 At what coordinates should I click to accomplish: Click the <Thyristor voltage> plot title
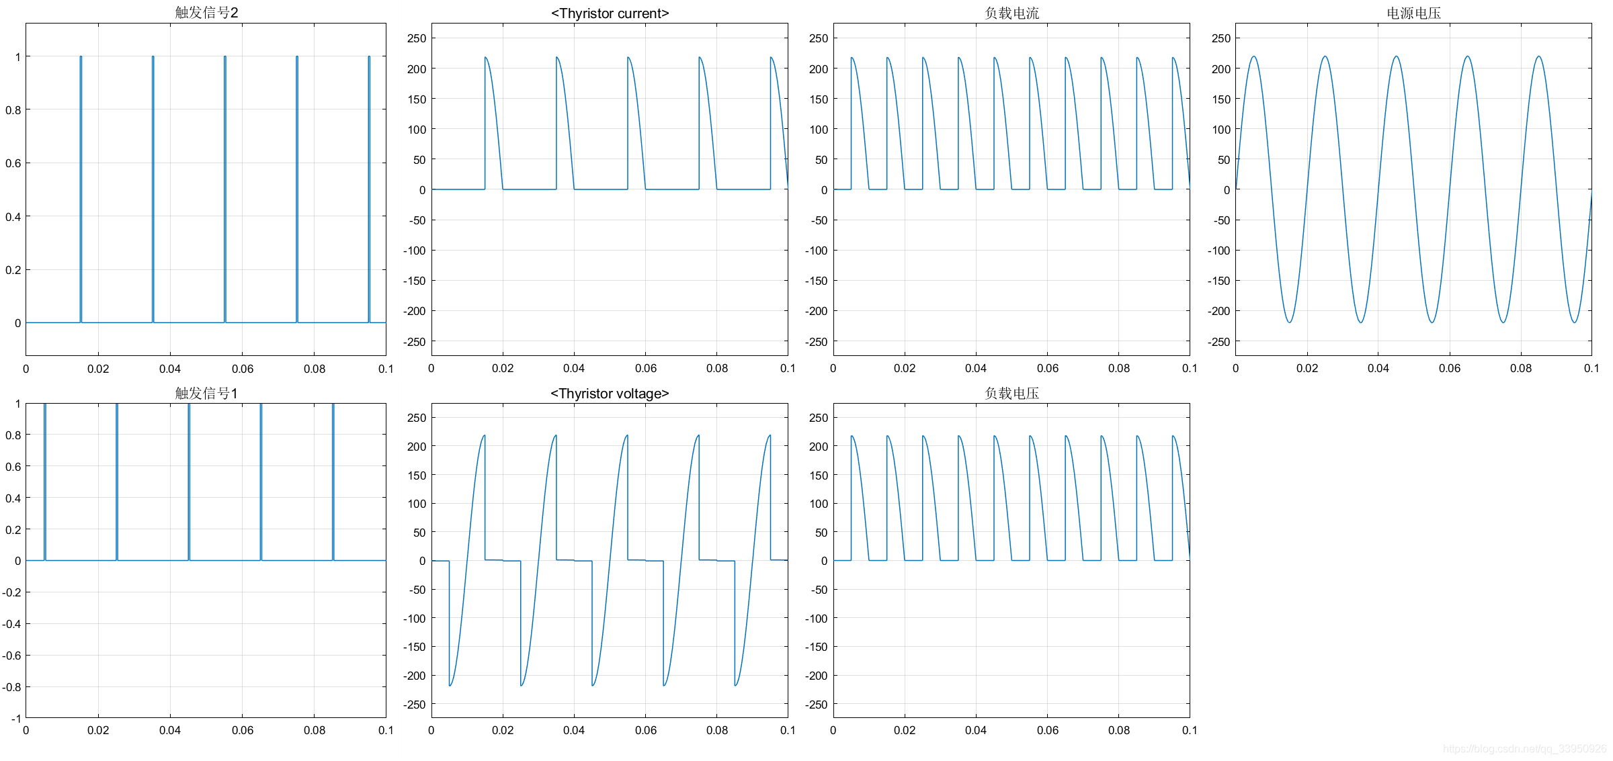[610, 394]
